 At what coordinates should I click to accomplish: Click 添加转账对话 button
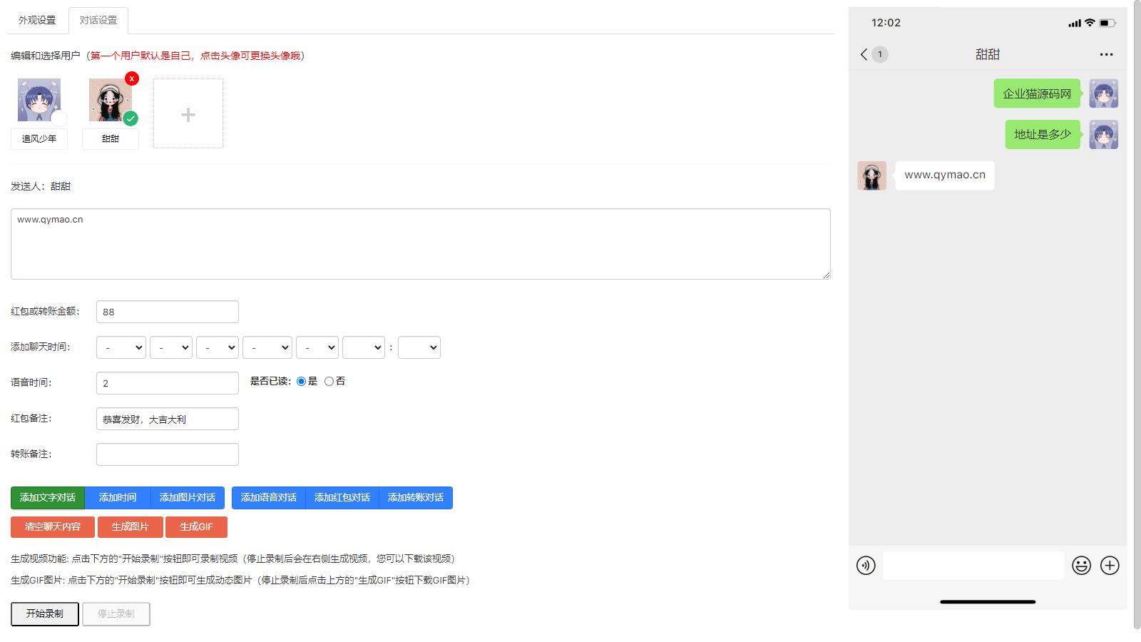click(416, 498)
